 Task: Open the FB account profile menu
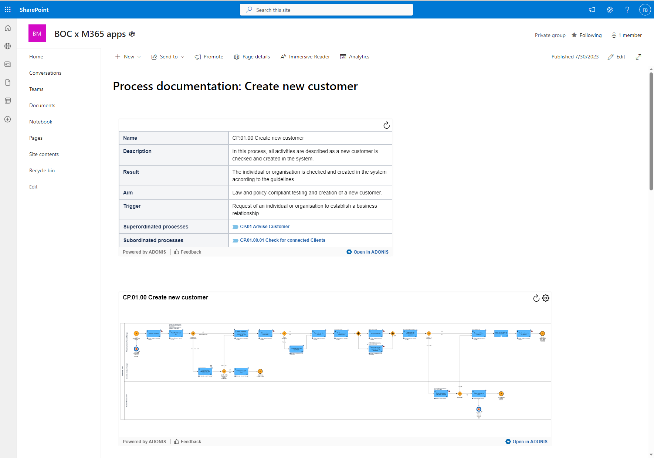645,10
